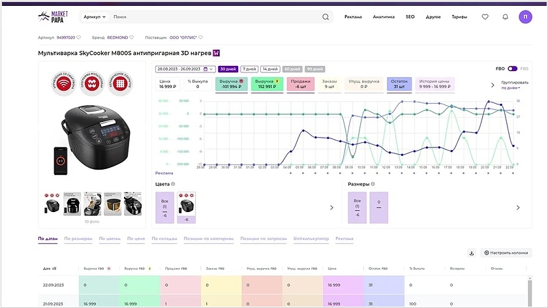The image size is (548, 308).
Task: Open the REDMOND brand link
Action: 117,37
